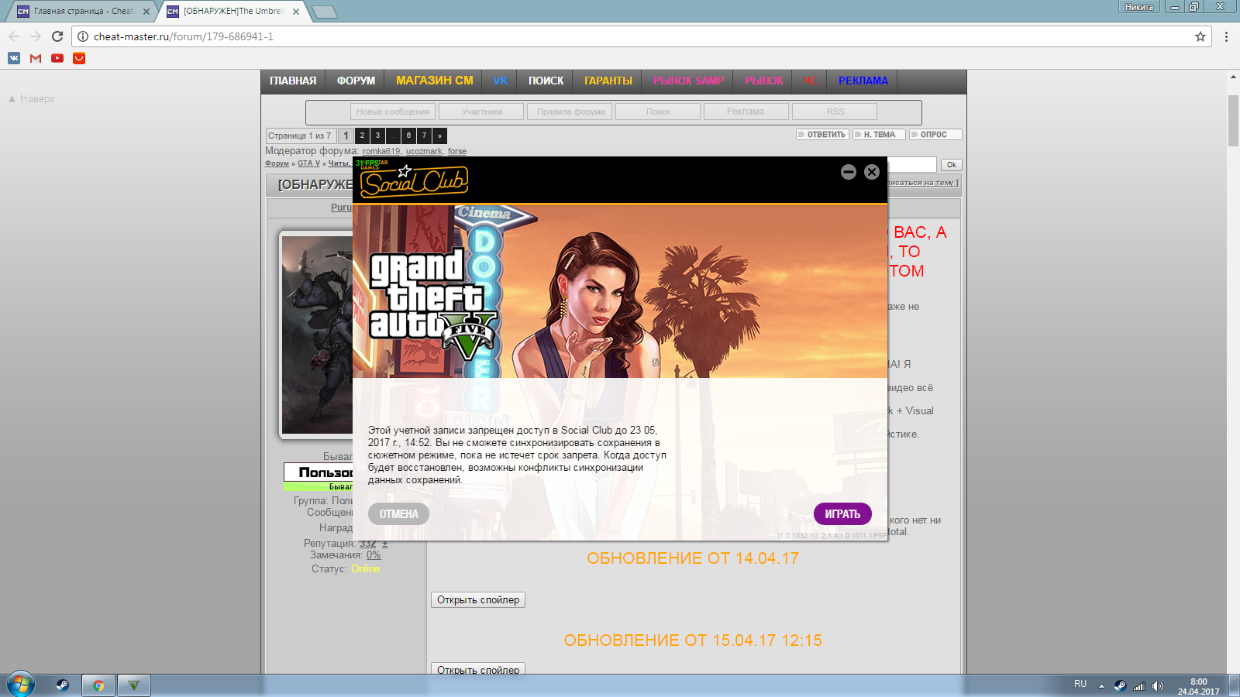1240x697 pixels.
Task: Click ИГРАТЬ in Social Club dialog
Action: 842,514
